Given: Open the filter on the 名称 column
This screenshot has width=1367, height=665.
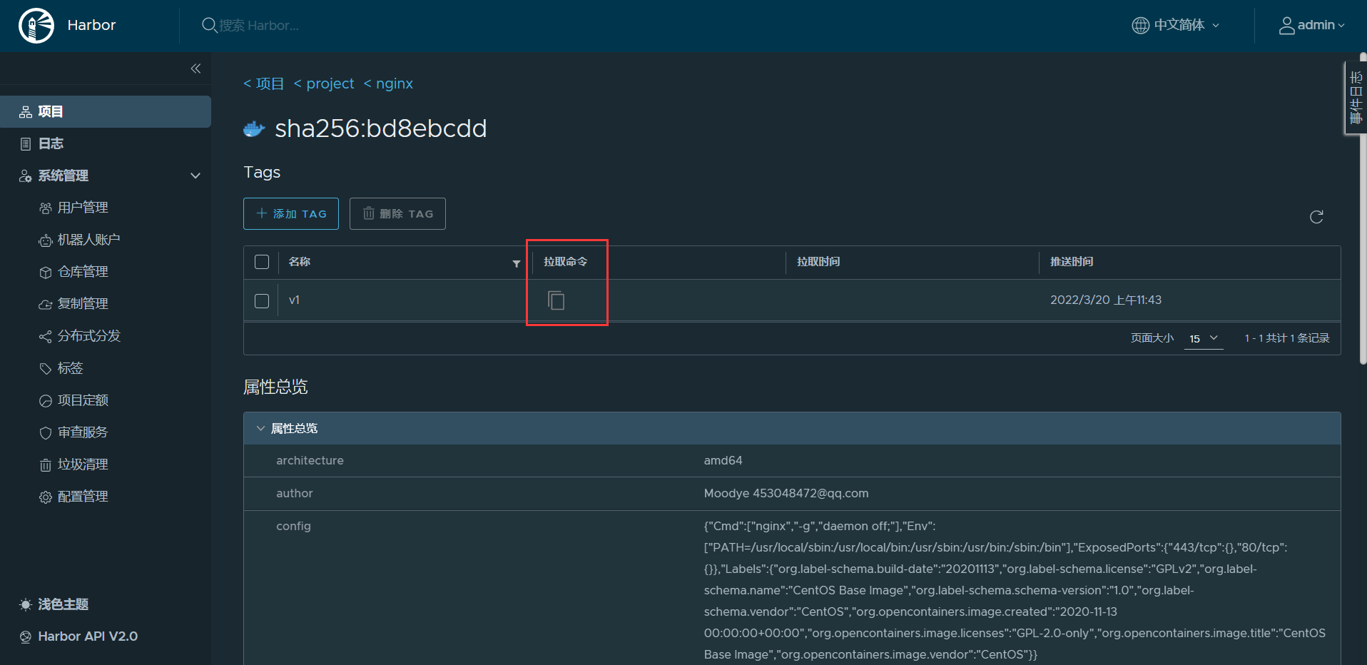Looking at the screenshot, I should click(516, 263).
